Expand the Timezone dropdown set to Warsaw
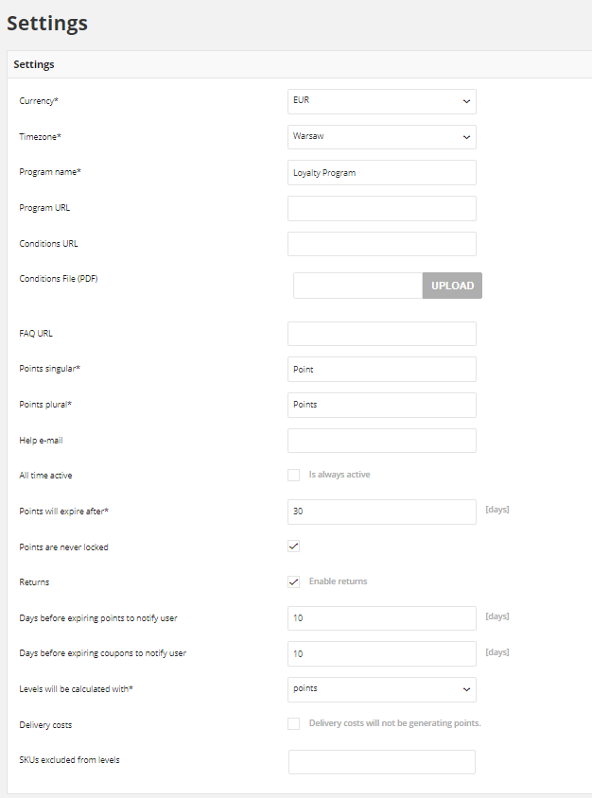The width and height of the screenshot is (592, 798). (382, 137)
